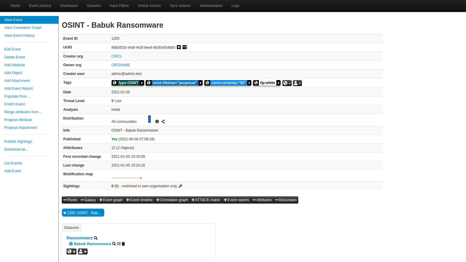Open the Sync Actions dropdown
This screenshot has width=466, height=262.
180,6
